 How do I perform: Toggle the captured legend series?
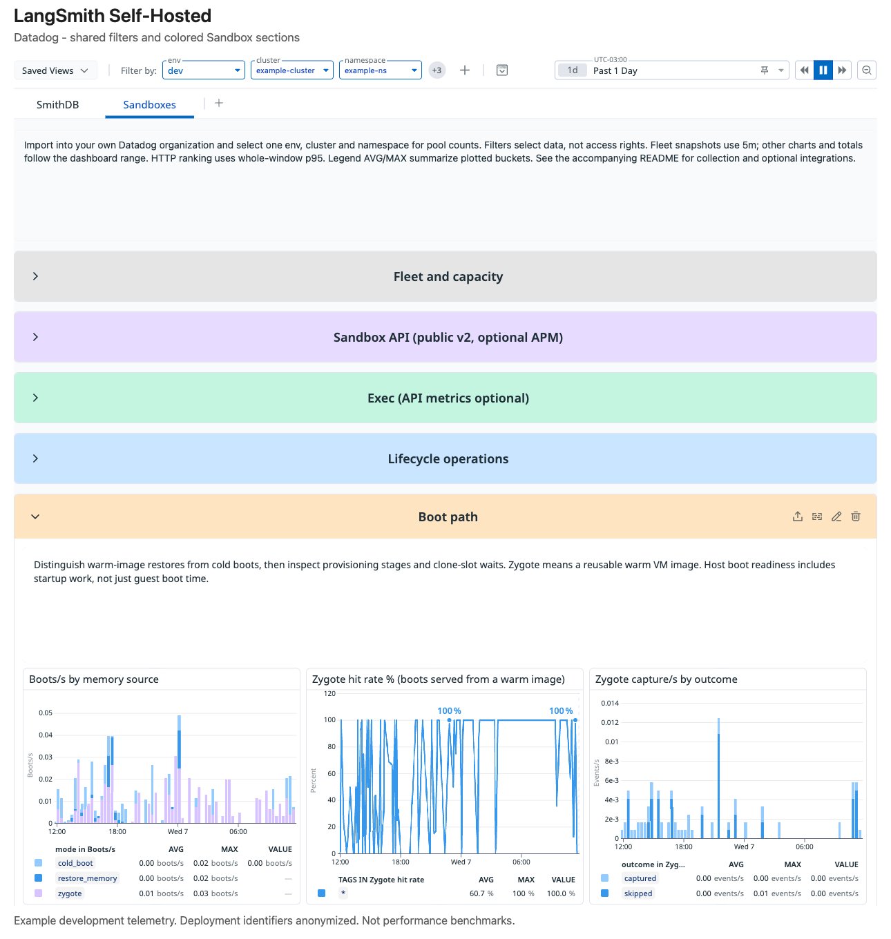[640, 878]
